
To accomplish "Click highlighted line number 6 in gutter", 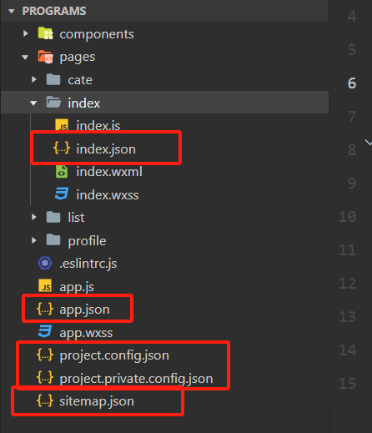I will [352, 83].
